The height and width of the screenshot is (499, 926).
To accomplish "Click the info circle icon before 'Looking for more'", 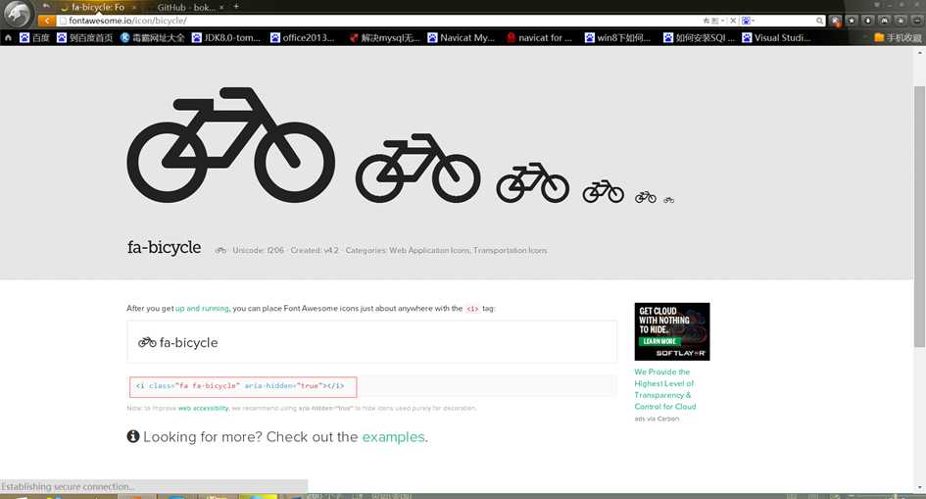I will pos(133,436).
